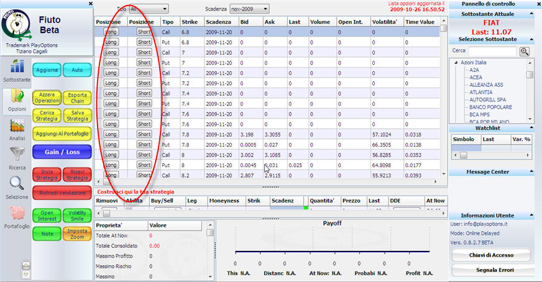Click Invia Strategia button
This screenshot has height=282, width=542.
coord(47,175)
